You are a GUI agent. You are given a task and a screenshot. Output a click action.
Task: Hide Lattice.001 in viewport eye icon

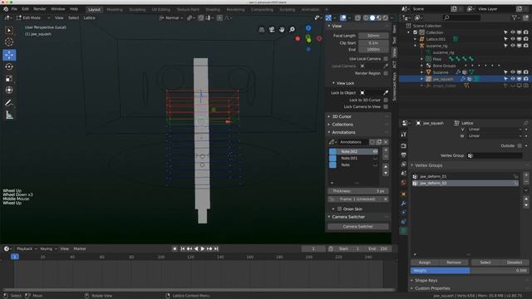(x=513, y=39)
